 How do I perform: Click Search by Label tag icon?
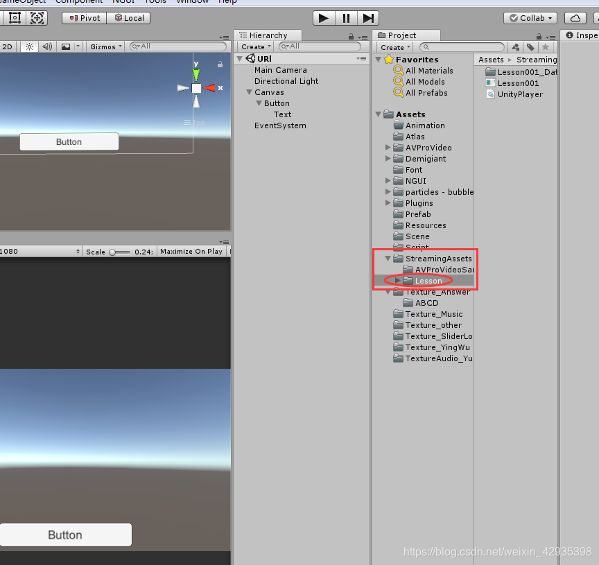(x=530, y=47)
